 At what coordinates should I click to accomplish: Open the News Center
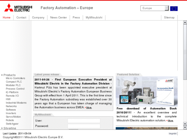(58, 17)
